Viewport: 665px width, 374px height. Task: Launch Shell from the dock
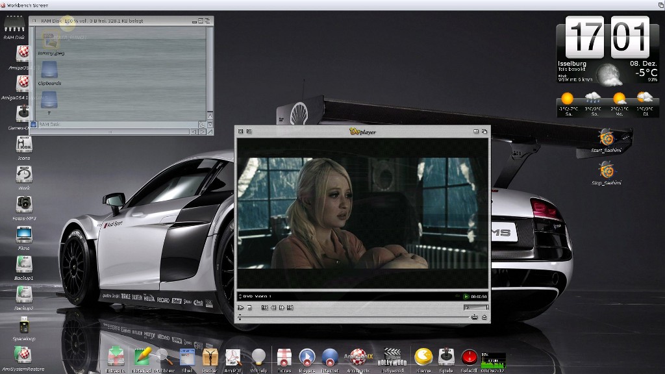pos(187,357)
